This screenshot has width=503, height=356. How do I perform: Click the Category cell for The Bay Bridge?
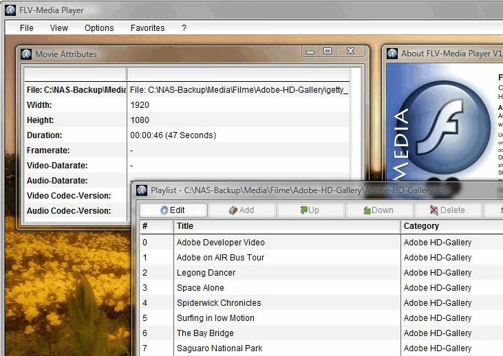pyautogui.click(x=438, y=333)
